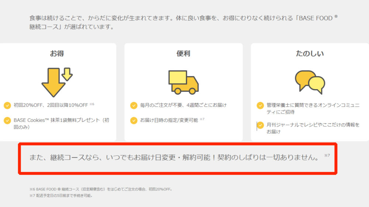Click the yellow down arrows icon under お得
This screenshot has width=369, height=207.
click(x=57, y=82)
